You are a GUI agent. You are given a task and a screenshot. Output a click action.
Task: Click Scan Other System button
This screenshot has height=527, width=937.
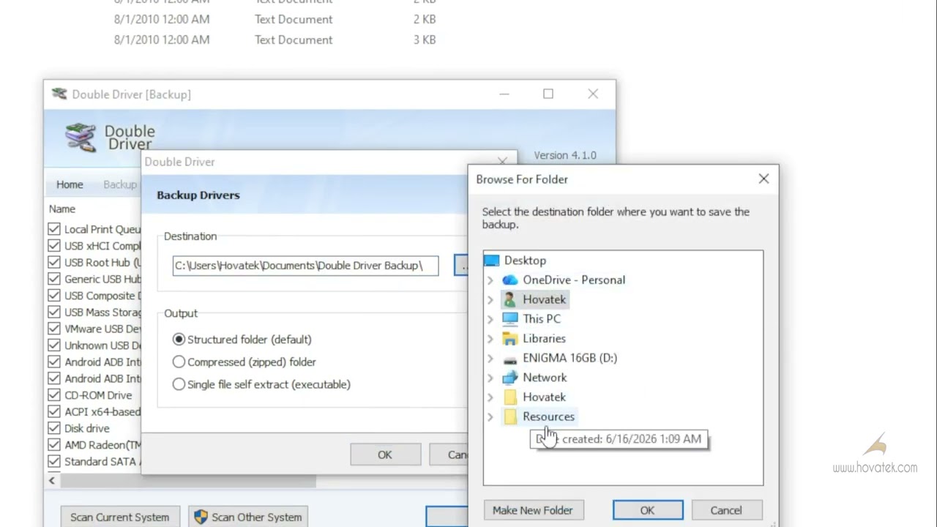(x=248, y=517)
